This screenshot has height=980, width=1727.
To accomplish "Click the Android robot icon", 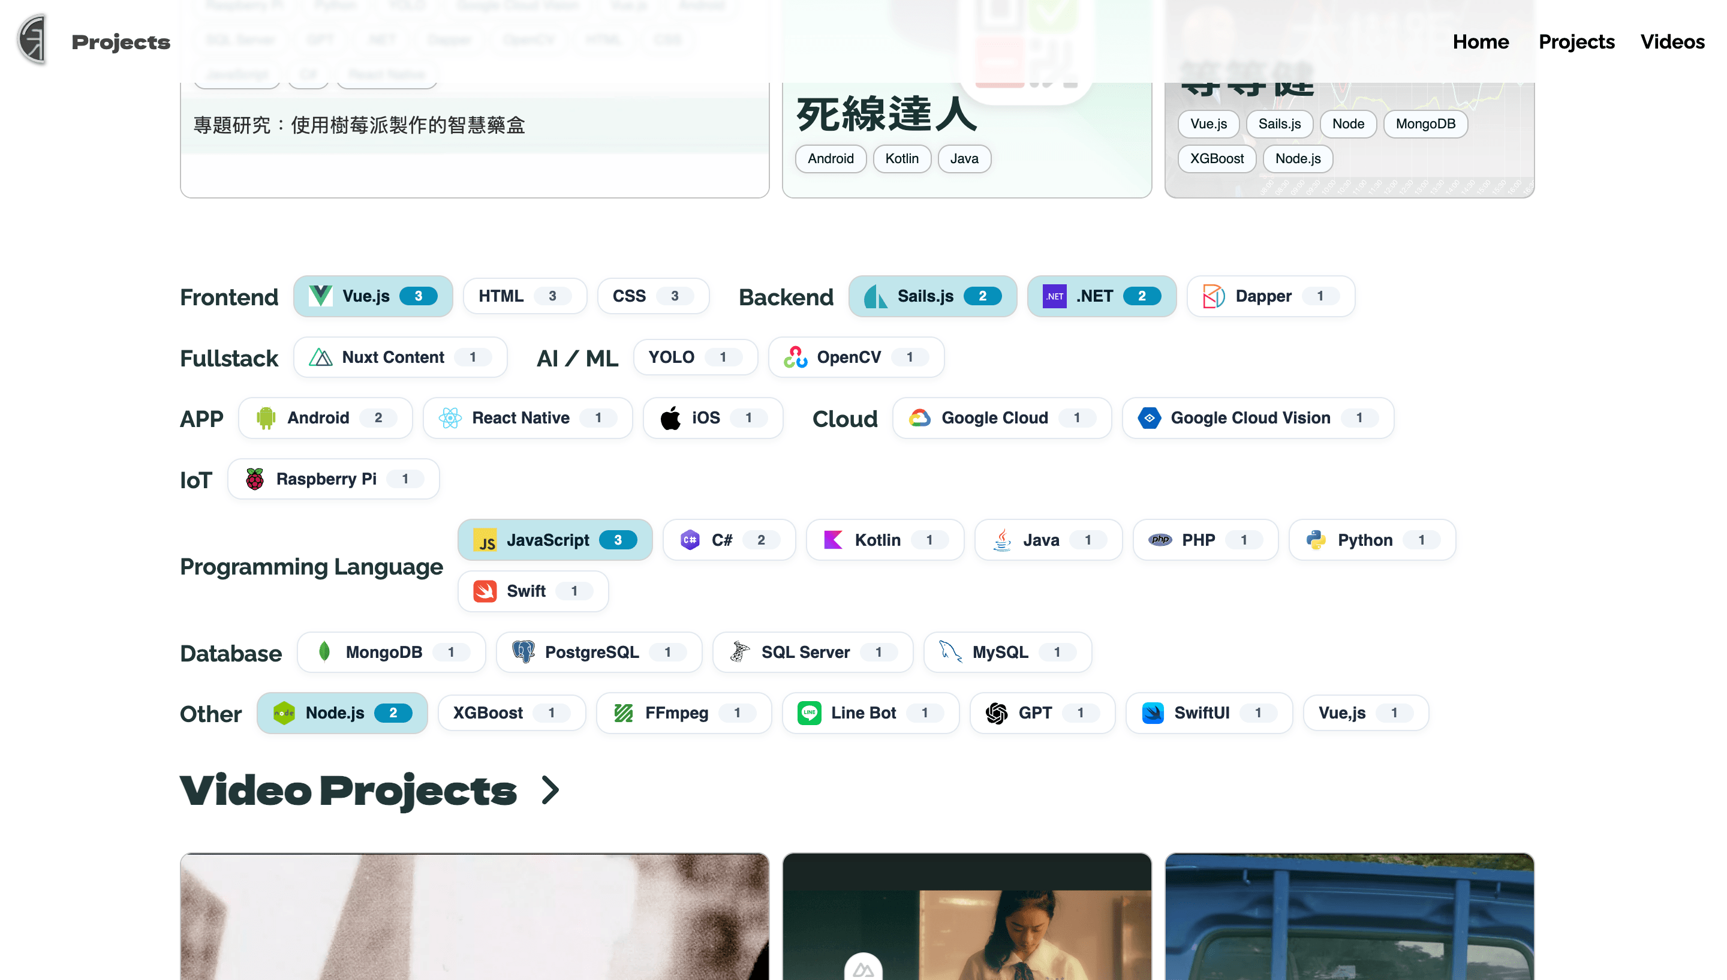I will [266, 418].
